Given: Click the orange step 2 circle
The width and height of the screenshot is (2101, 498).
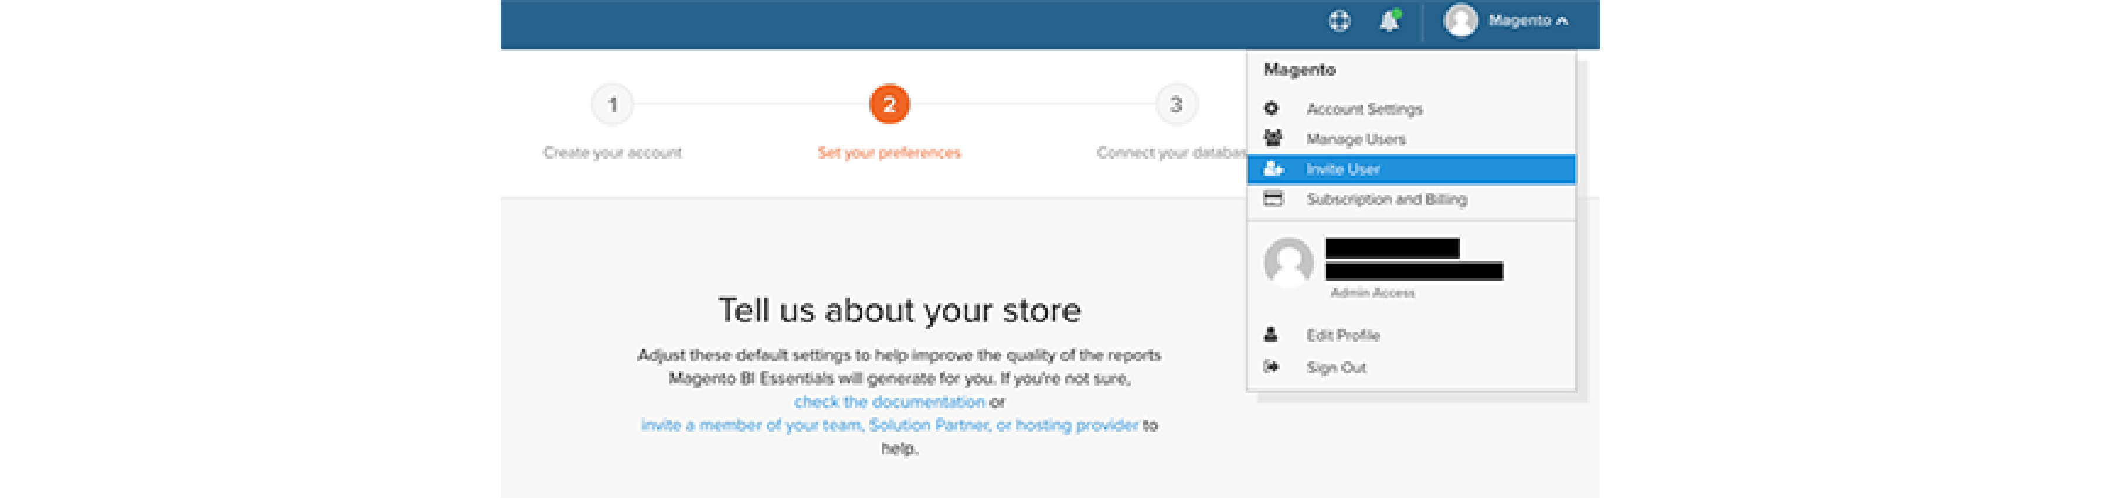Looking at the screenshot, I should (889, 104).
